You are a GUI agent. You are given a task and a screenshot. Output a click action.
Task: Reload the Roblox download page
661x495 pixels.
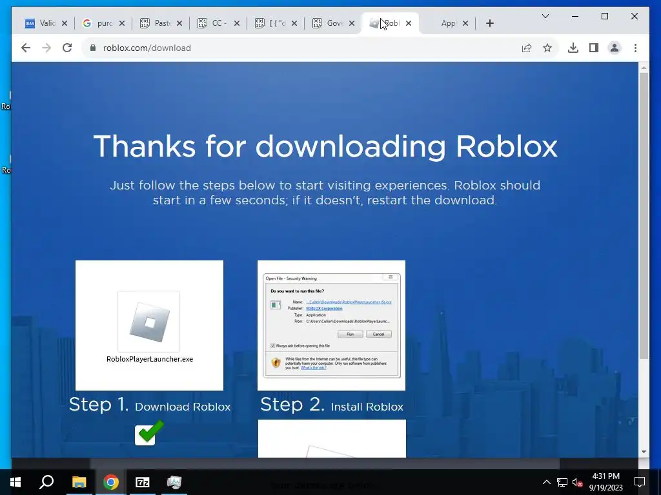(x=67, y=48)
